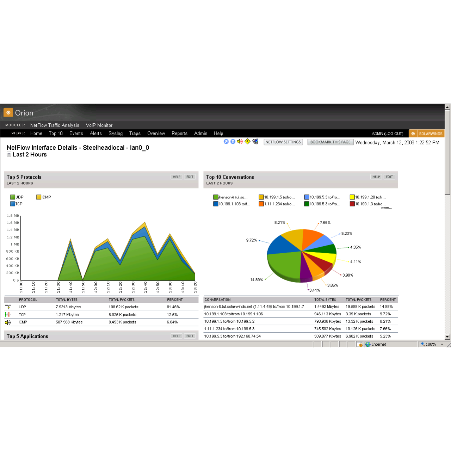Click the Bookmark This Page button
This screenshot has width=451, height=451.
coord(330,142)
